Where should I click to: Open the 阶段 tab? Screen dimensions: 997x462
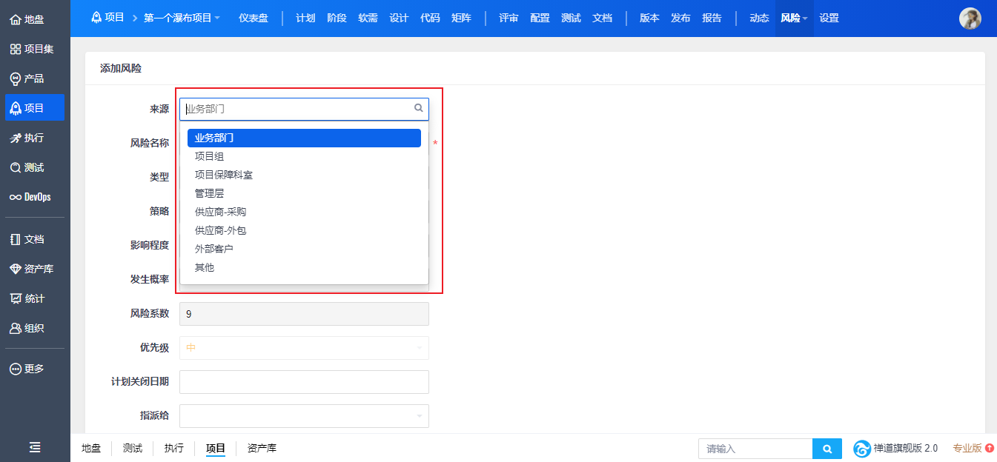point(337,18)
